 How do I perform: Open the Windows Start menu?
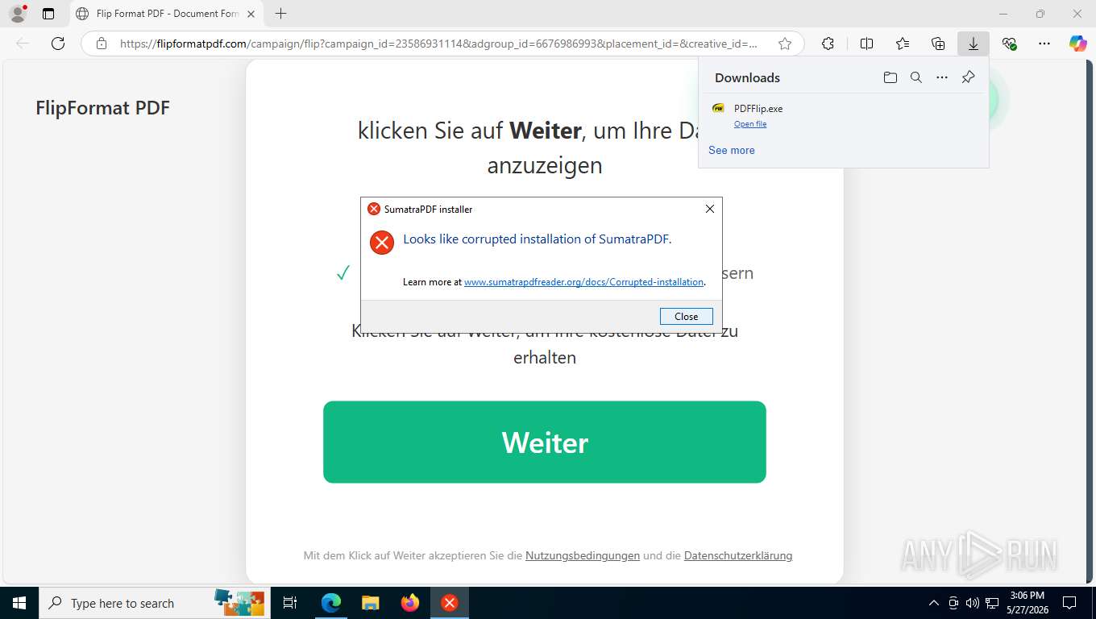19,603
